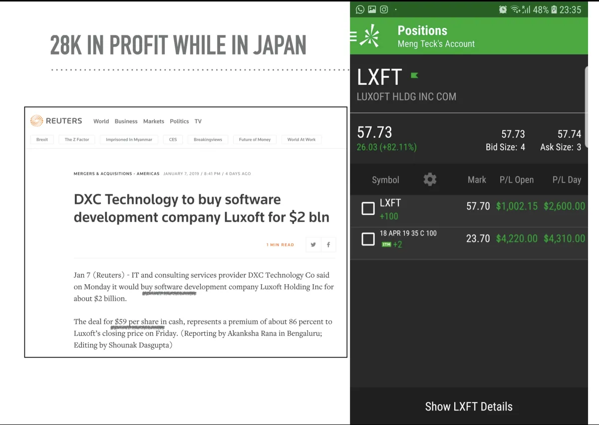Viewport: 599px width, 425px height.
Task: Sort by the Symbol column header
Action: click(x=385, y=180)
